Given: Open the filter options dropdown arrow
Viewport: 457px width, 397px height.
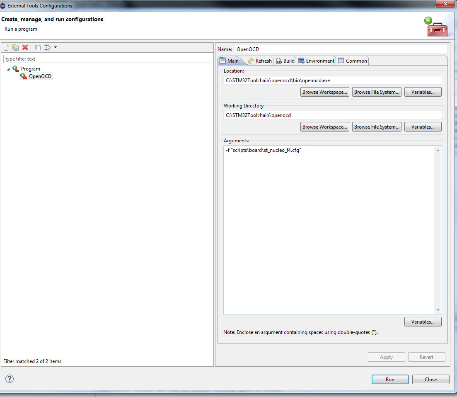Looking at the screenshot, I should pyautogui.click(x=55, y=48).
